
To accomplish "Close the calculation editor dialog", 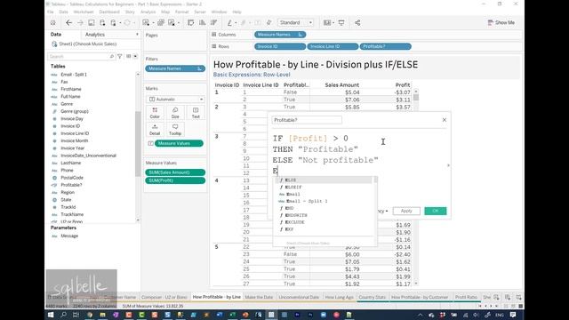I will [x=445, y=120].
